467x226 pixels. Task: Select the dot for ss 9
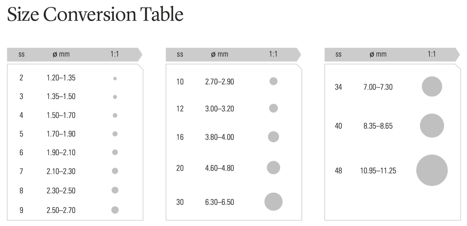click(115, 210)
